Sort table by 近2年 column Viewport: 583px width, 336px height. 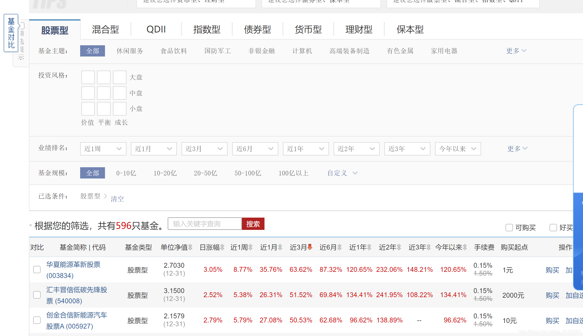pyautogui.click(x=390, y=247)
